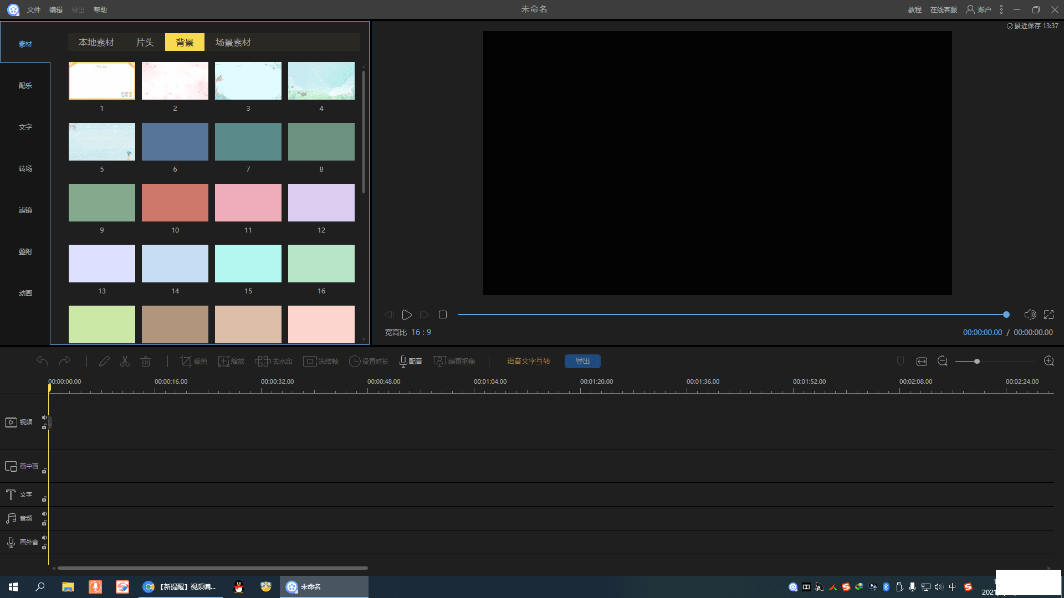Zoom in the timeline with plus icon
Image resolution: width=1064 pixels, height=598 pixels.
click(x=1049, y=361)
